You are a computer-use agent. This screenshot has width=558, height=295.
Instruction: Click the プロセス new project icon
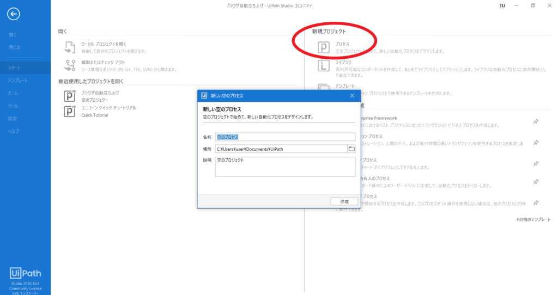[324, 47]
